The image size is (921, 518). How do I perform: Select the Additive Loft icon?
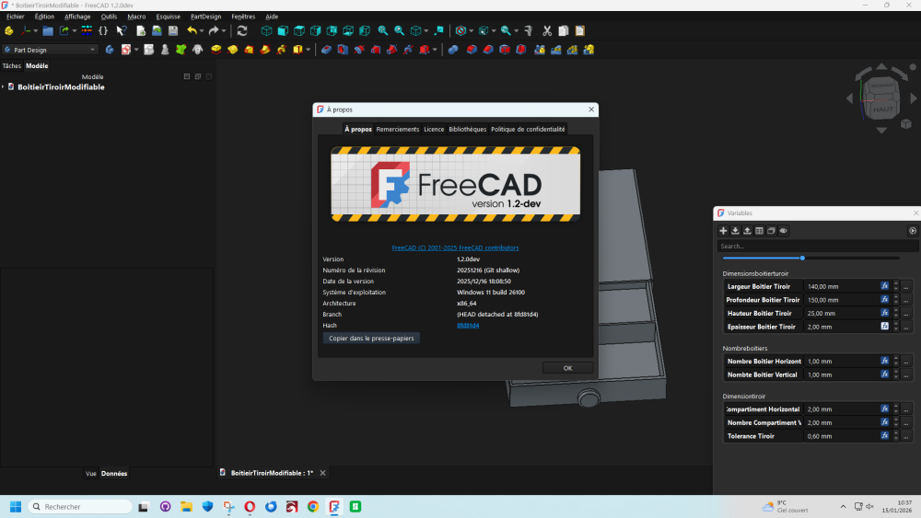[x=249, y=50]
